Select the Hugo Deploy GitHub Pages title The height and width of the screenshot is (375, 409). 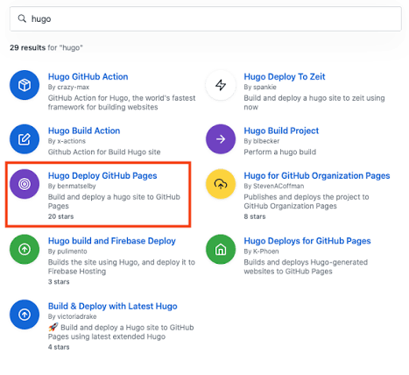click(102, 175)
